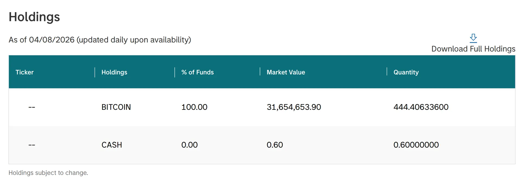Select the CASH holding name
Viewport: 521px width, 186px height.
(x=112, y=145)
